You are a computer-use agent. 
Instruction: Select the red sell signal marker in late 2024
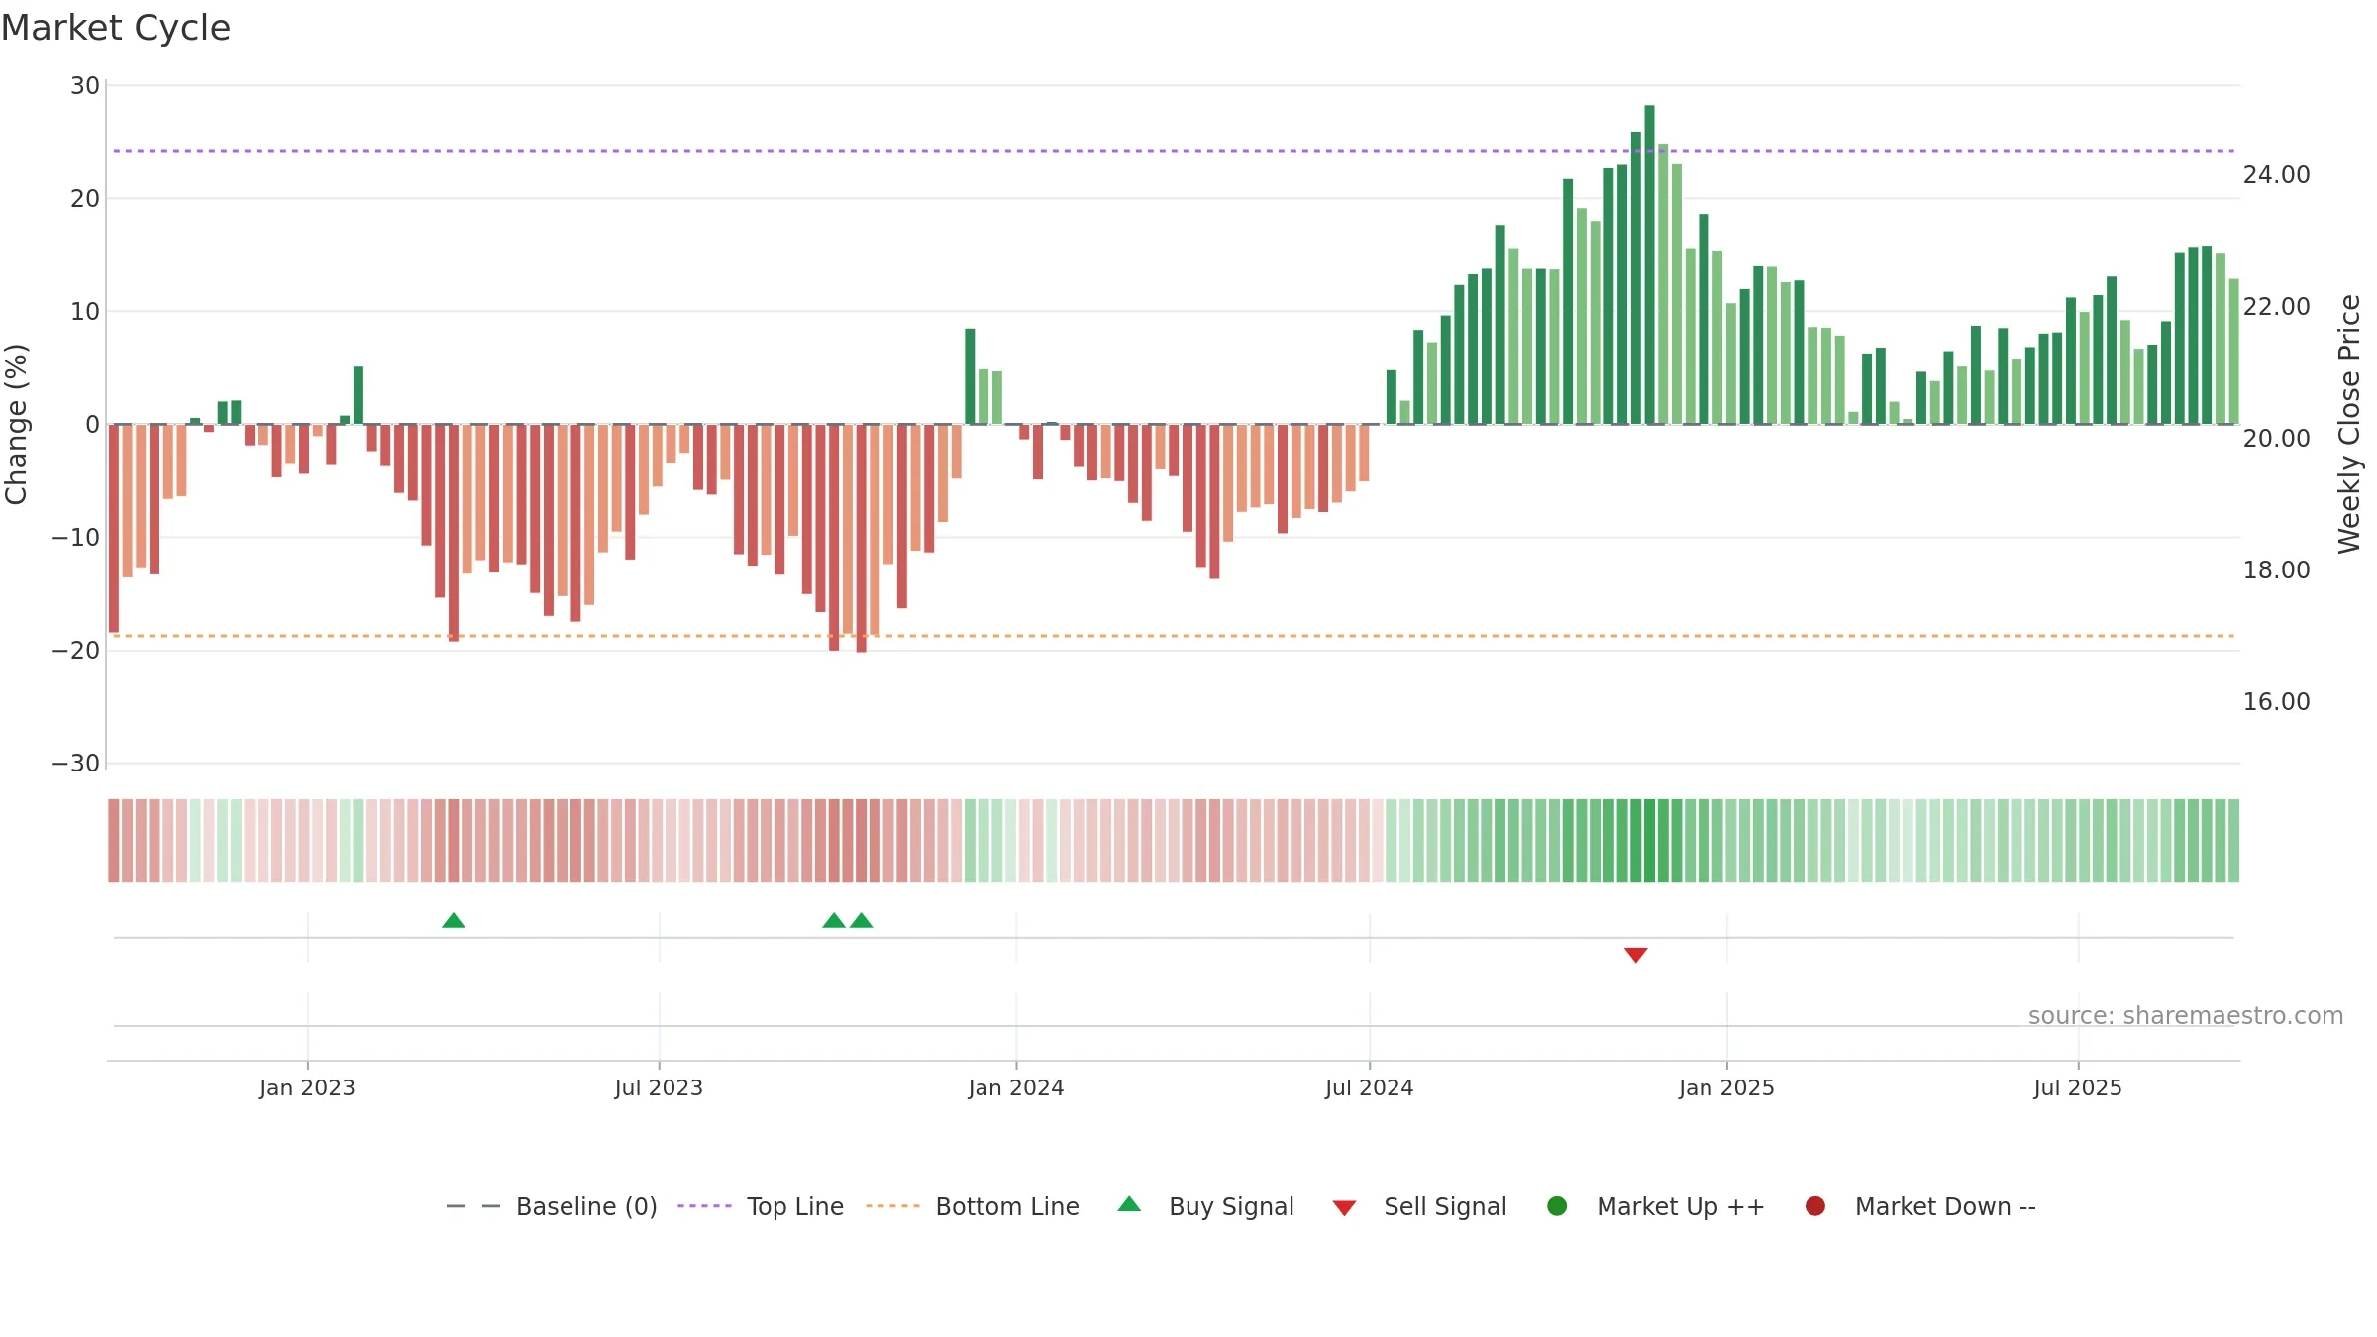1636,955
